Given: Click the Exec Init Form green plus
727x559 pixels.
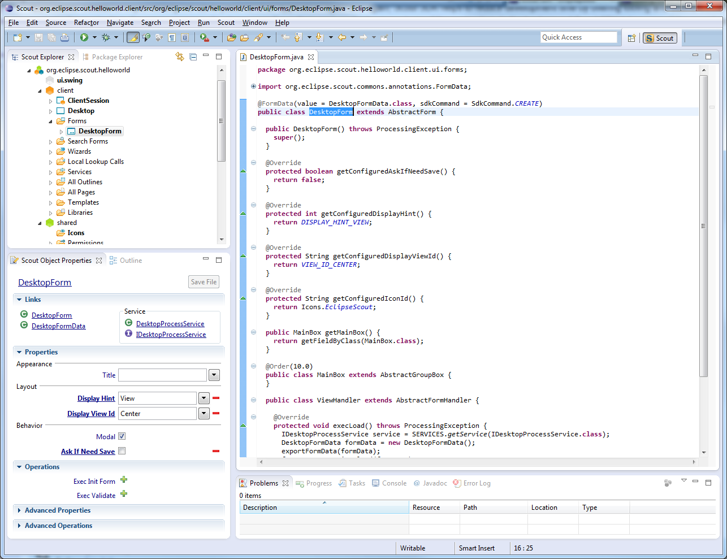Looking at the screenshot, I should tap(124, 480).
